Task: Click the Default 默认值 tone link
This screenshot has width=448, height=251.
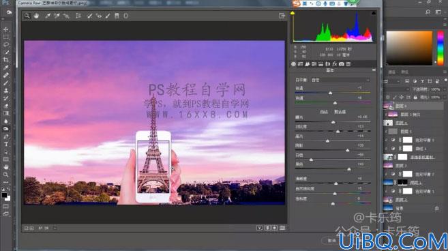Action: point(340,112)
